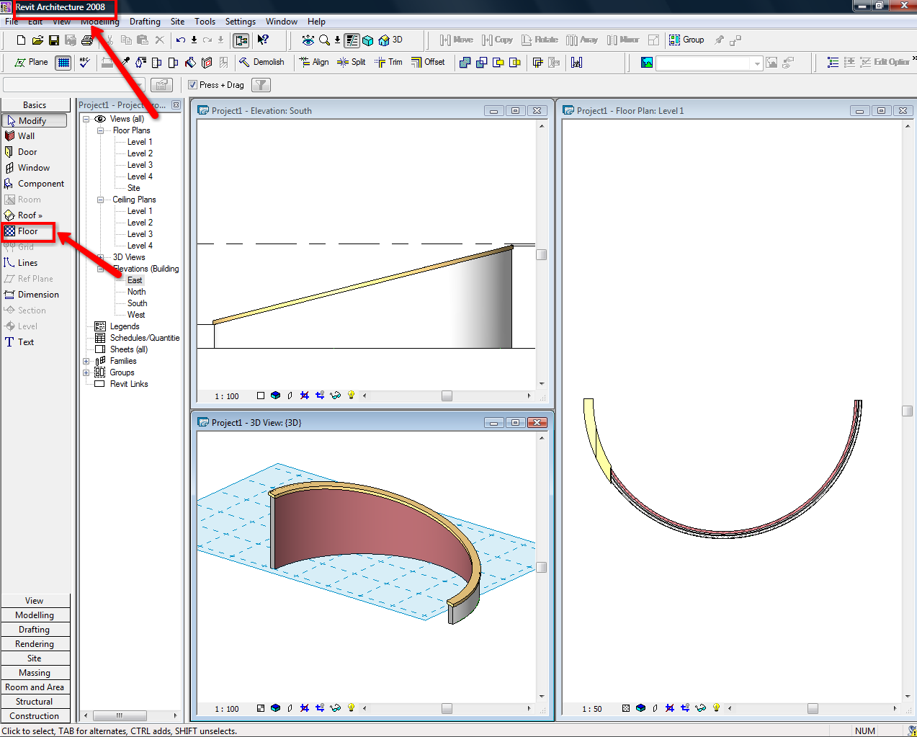Activate the Split tool

tap(352, 63)
